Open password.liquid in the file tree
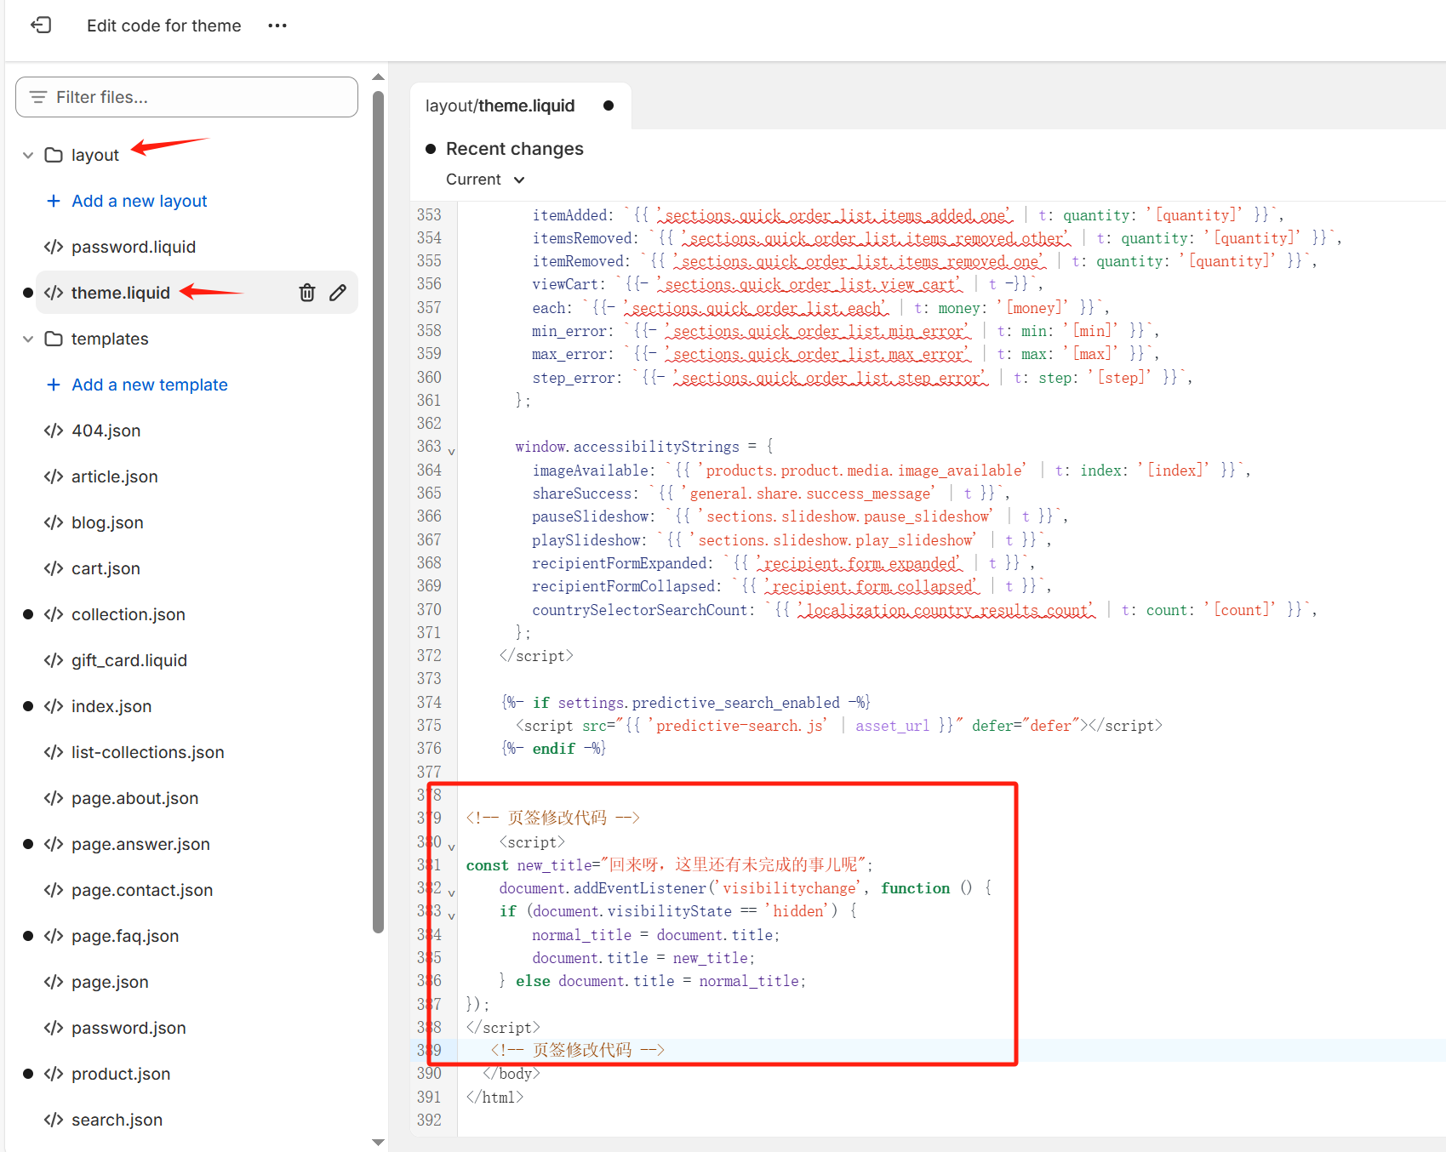The image size is (1446, 1152). [x=134, y=247]
